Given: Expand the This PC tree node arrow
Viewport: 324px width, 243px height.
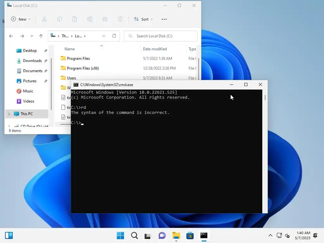Looking at the screenshot, I should click(9, 114).
